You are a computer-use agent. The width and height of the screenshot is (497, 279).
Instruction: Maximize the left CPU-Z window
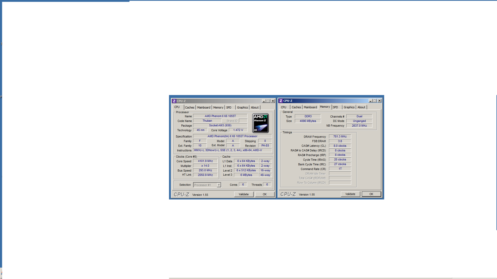click(268, 101)
